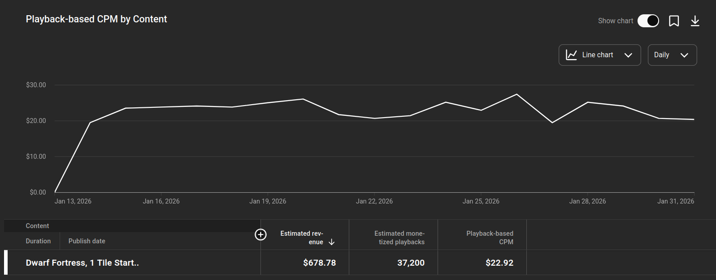Click the Content header label
716x280 pixels.
tap(37, 226)
